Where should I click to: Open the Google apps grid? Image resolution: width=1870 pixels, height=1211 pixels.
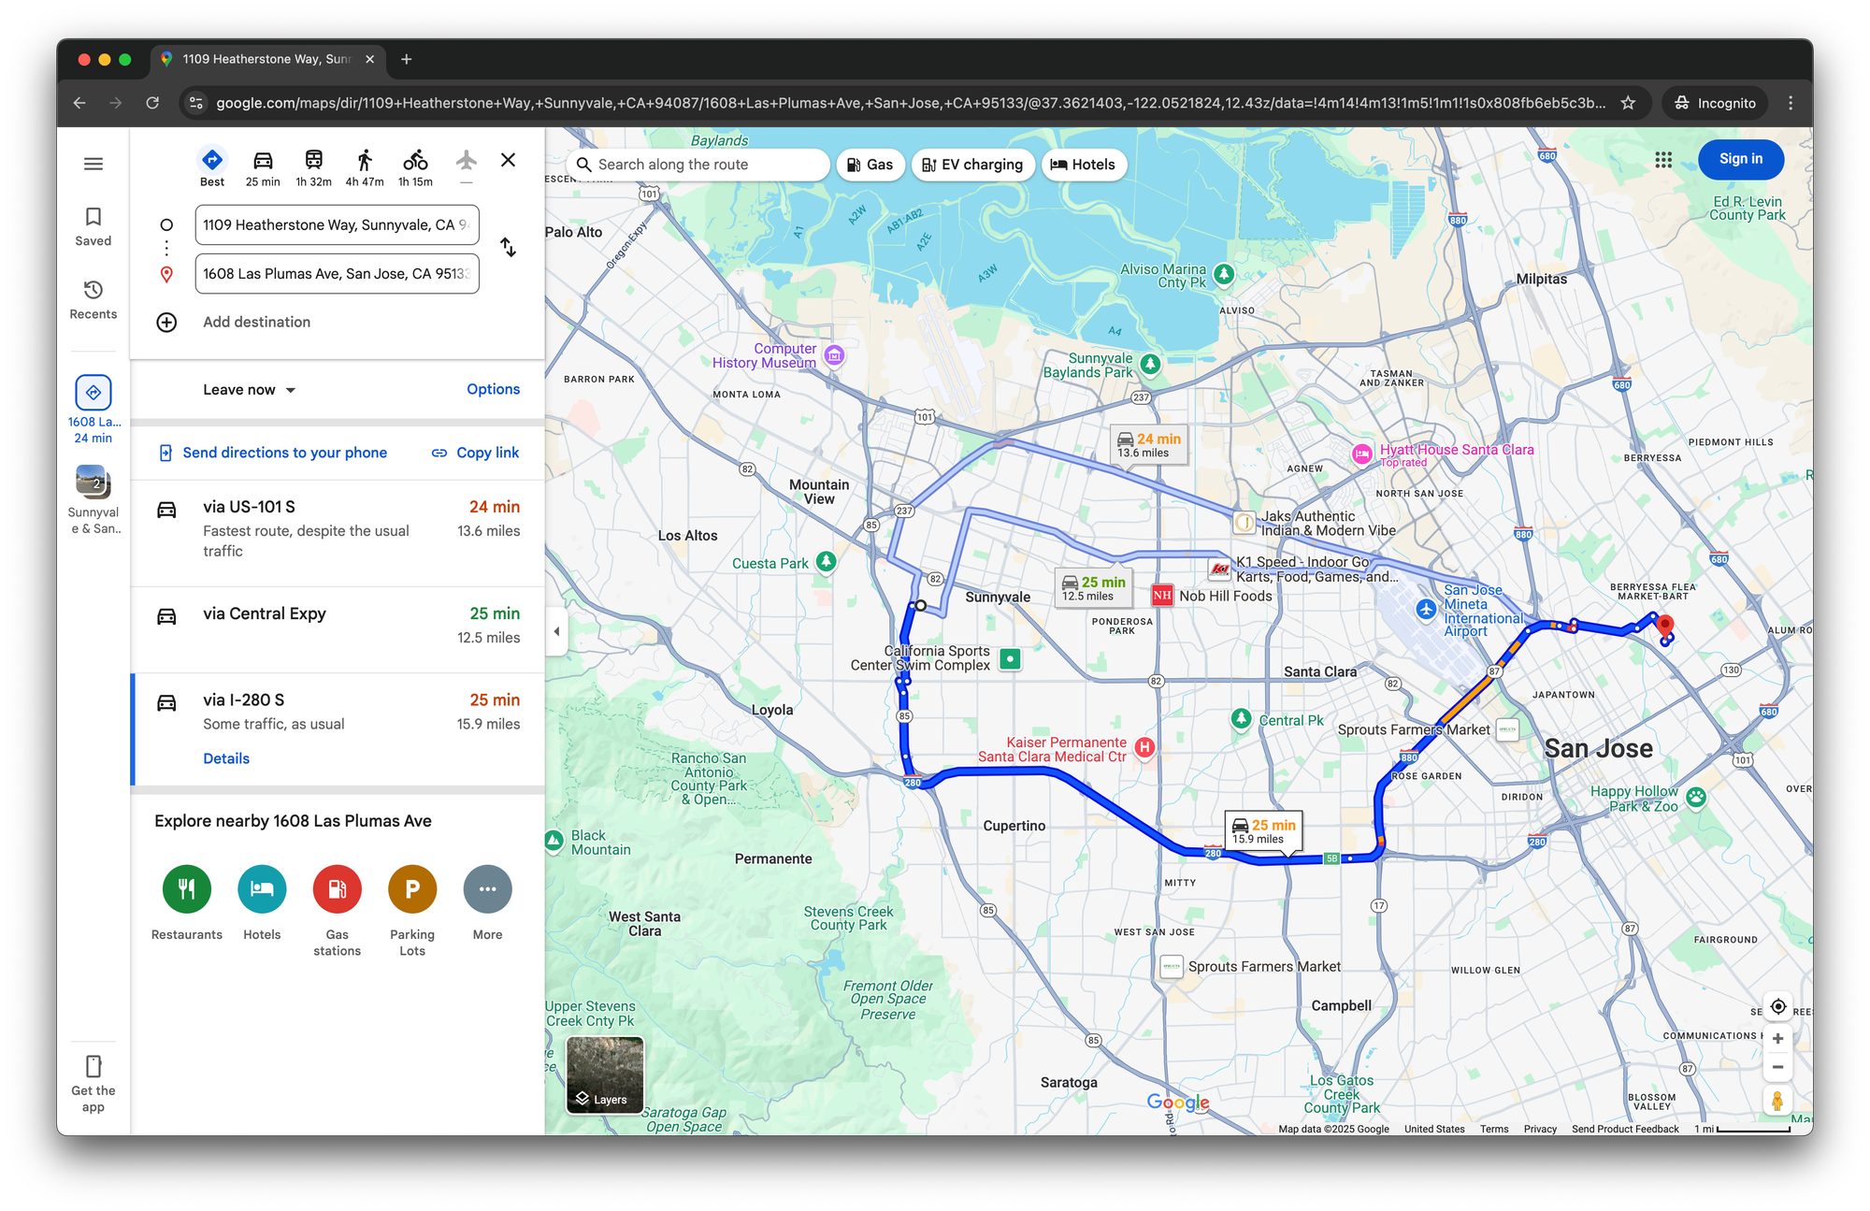pos(1663,160)
